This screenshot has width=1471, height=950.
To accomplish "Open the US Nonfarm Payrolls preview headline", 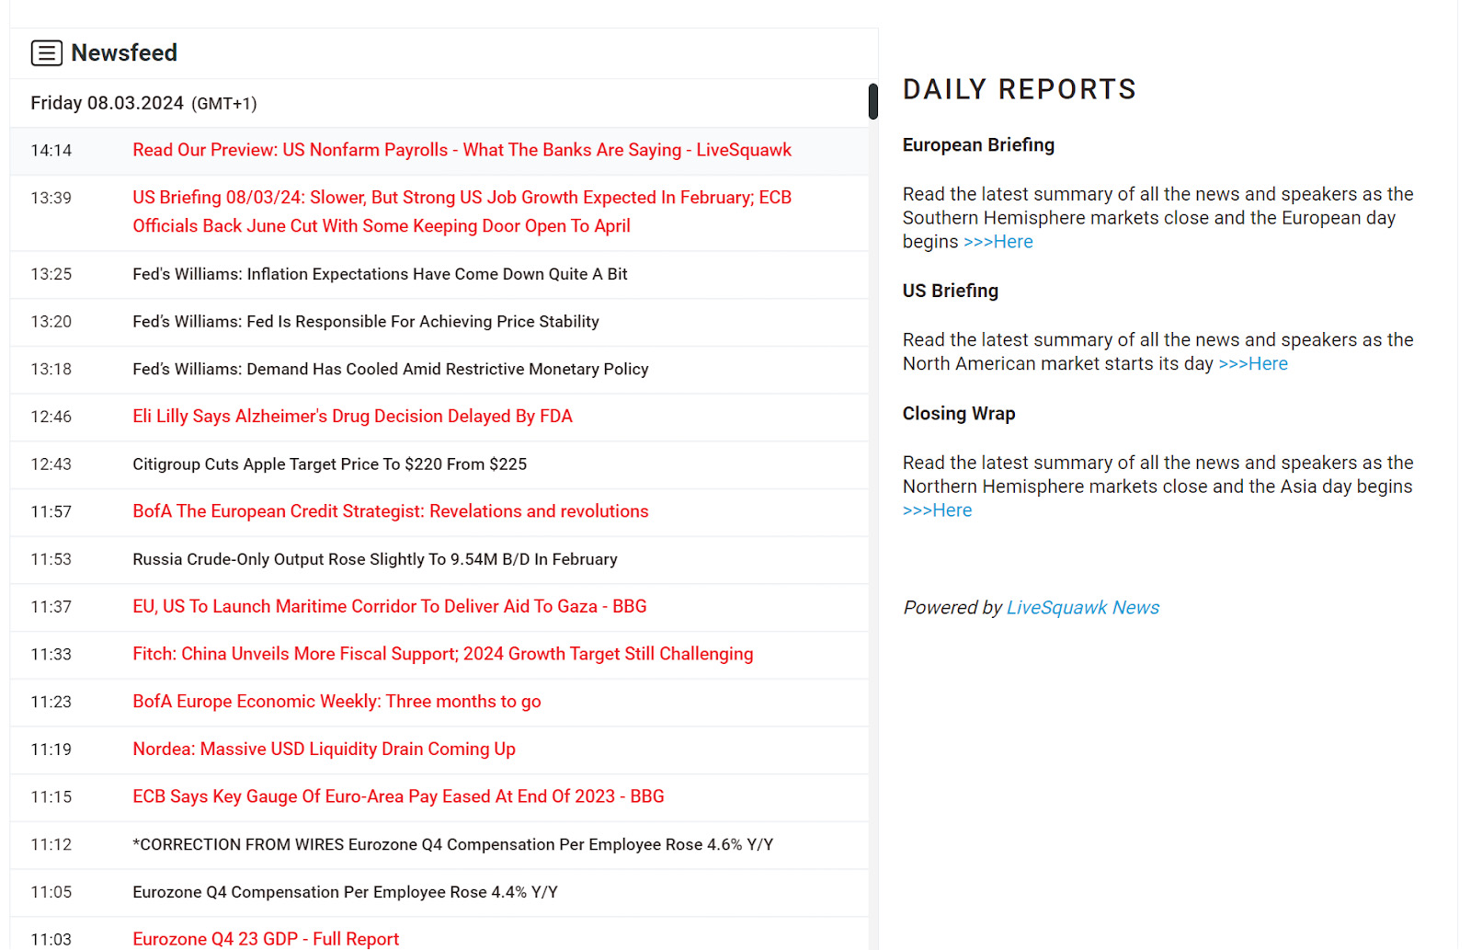I will pos(462,150).
